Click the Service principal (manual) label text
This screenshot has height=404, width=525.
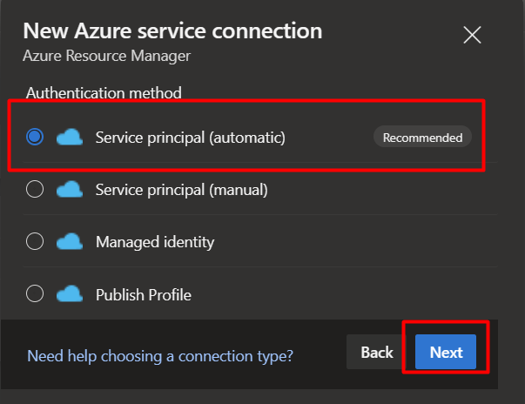tap(181, 190)
